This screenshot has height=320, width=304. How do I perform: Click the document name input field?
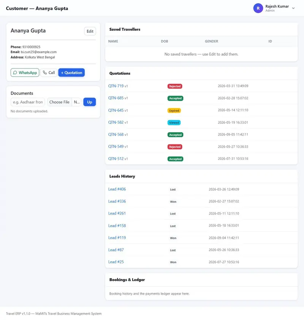pos(28,102)
